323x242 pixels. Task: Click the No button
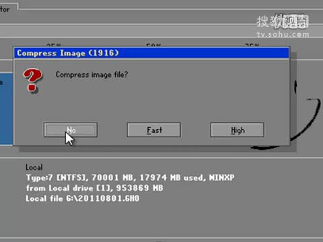coord(71,130)
